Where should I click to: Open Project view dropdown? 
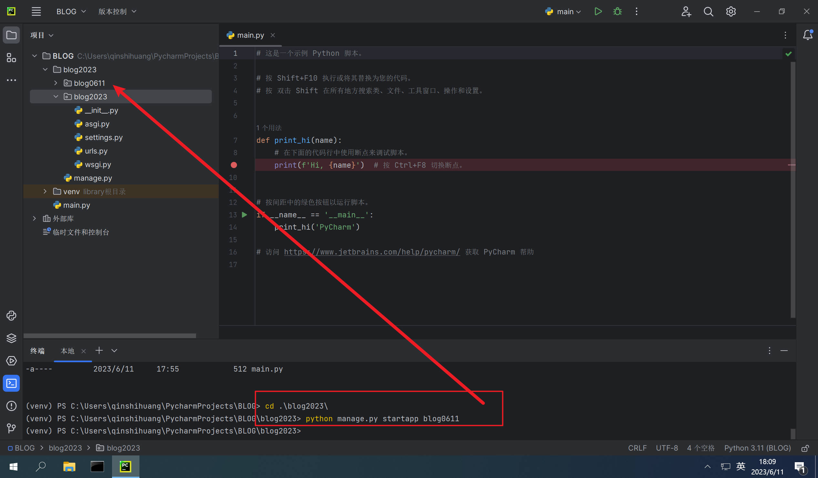point(42,35)
